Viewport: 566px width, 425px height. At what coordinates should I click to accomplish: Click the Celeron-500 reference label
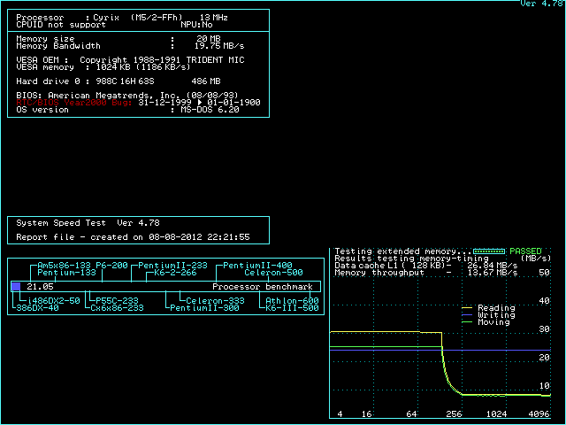tap(273, 273)
